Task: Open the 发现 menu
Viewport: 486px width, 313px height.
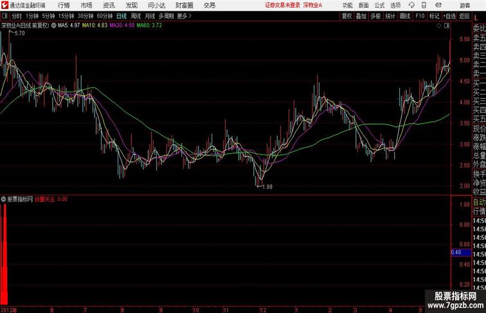Action: (x=131, y=5)
